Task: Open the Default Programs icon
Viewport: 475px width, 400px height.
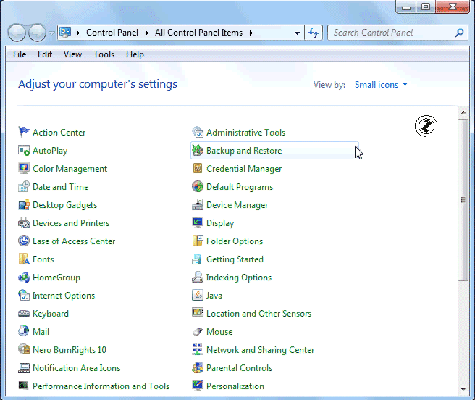Action: pos(198,186)
